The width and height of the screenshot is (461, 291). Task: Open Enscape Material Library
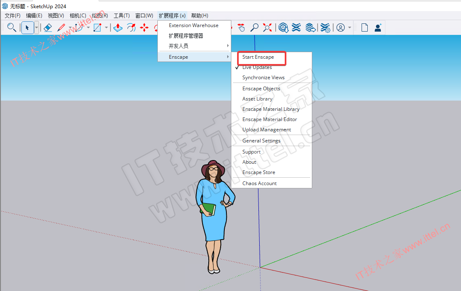pyautogui.click(x=271, y=109)
